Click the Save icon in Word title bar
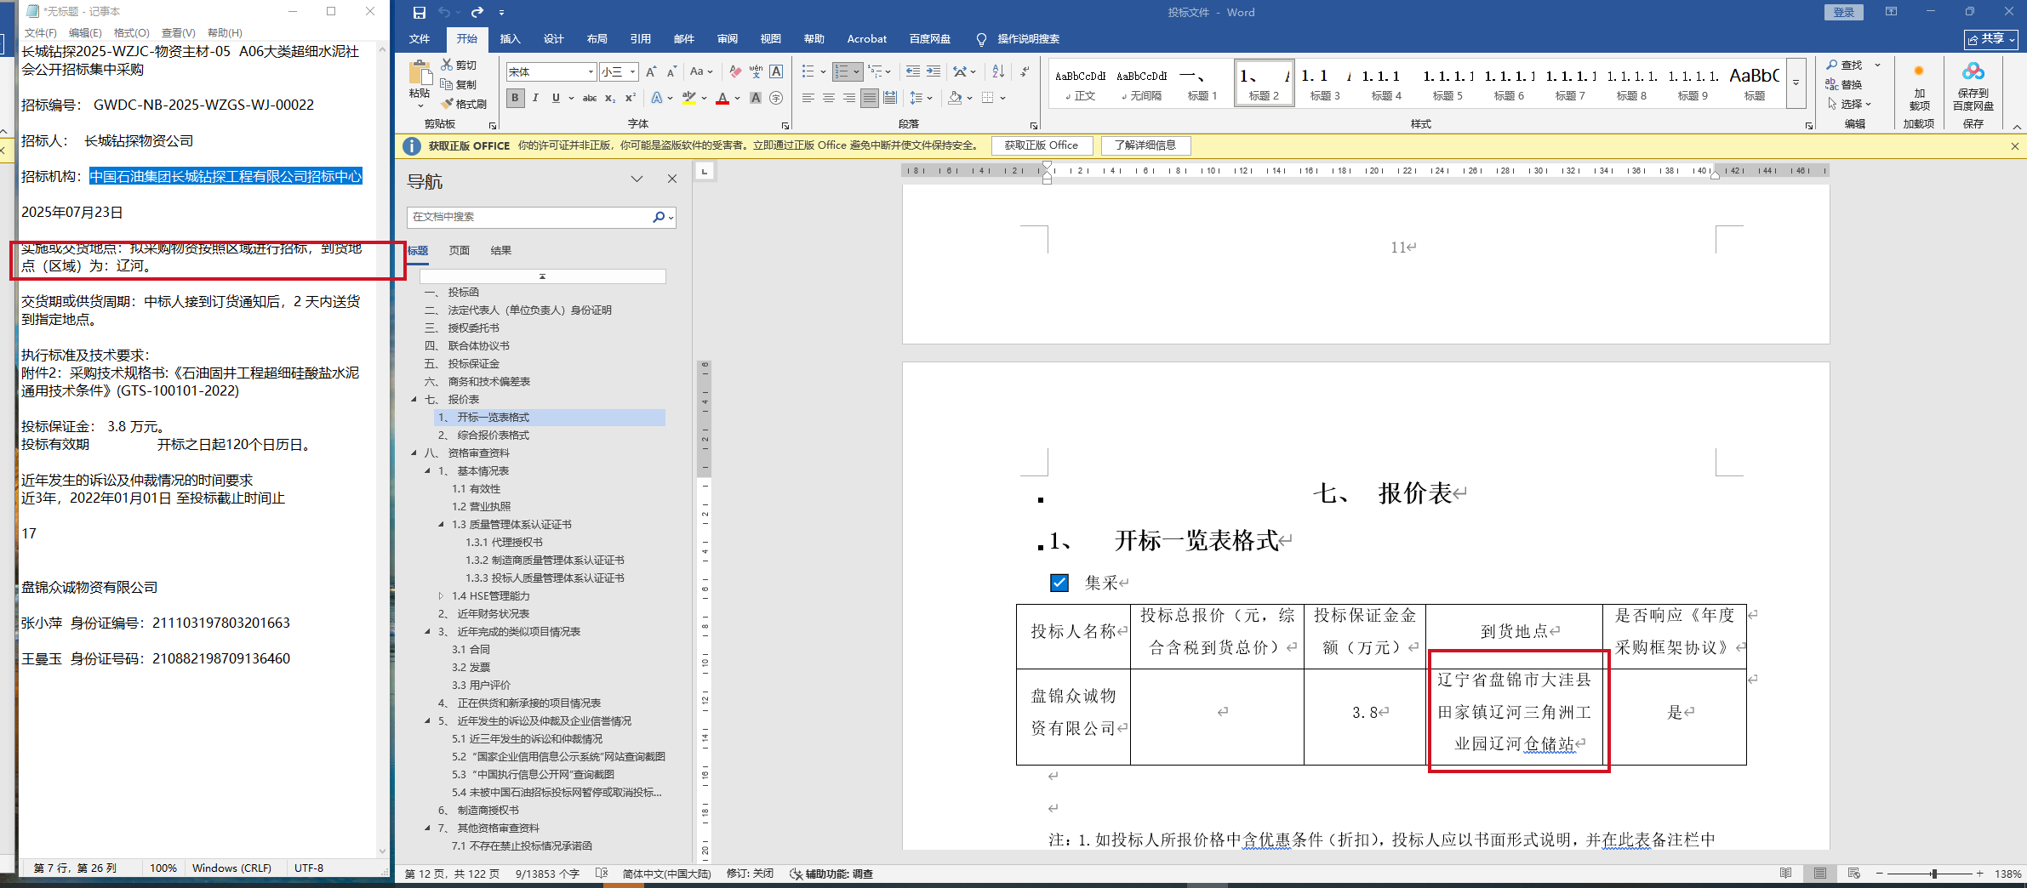Image resolution: width=2027 pixels, height=888 pixels. pyautogui.click(x=419, y=12)
